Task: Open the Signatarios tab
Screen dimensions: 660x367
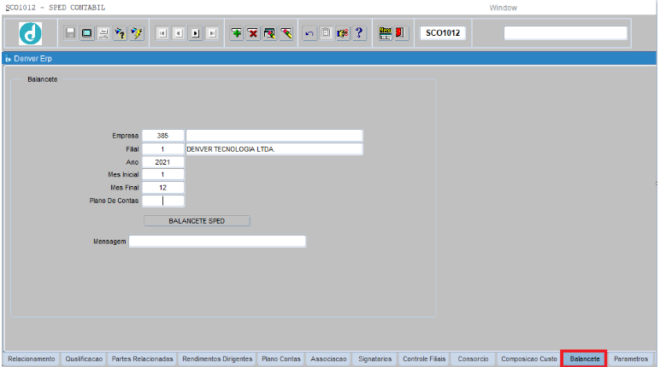Action: 375,359
